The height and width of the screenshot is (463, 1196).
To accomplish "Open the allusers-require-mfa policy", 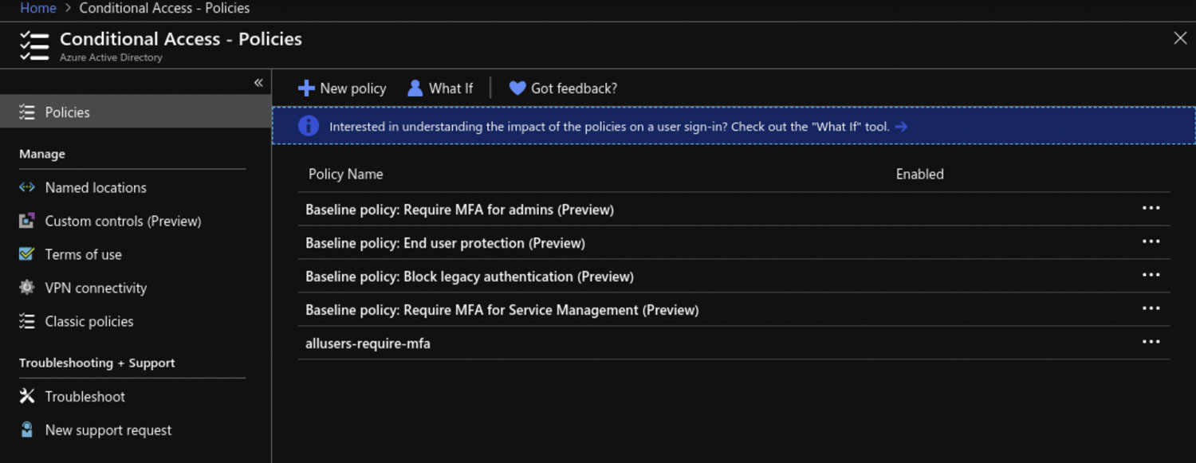I will point(368,343).
